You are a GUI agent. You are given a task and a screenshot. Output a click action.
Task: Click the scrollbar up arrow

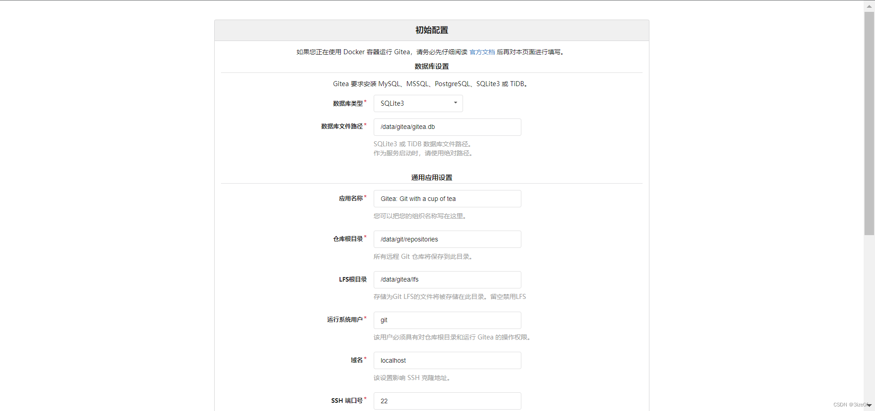869,6
